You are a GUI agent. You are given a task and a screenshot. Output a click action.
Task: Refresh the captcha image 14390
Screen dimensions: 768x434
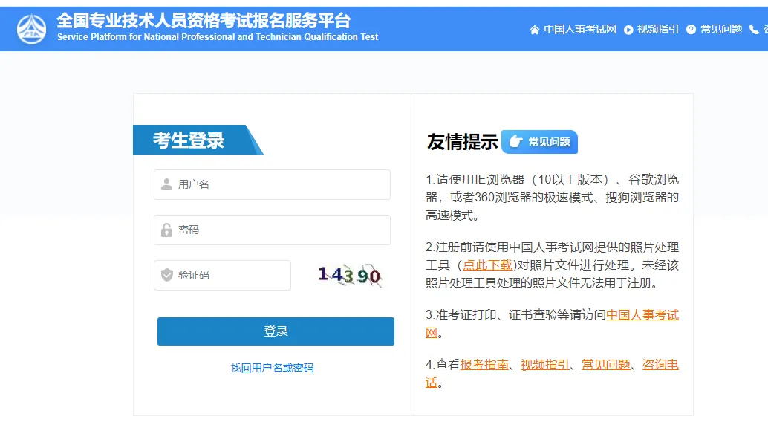pyautogui.click(x=349, y=275)
